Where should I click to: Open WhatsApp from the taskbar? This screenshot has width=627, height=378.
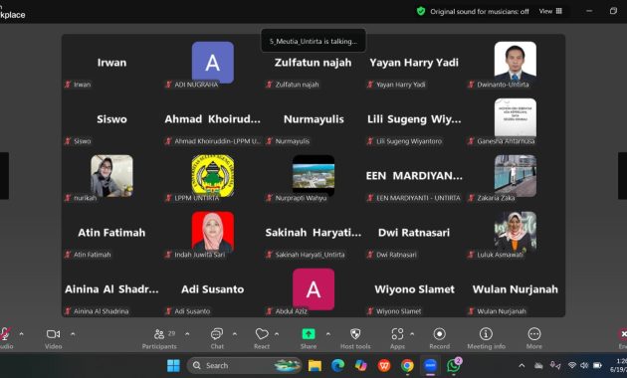[454, 365]
